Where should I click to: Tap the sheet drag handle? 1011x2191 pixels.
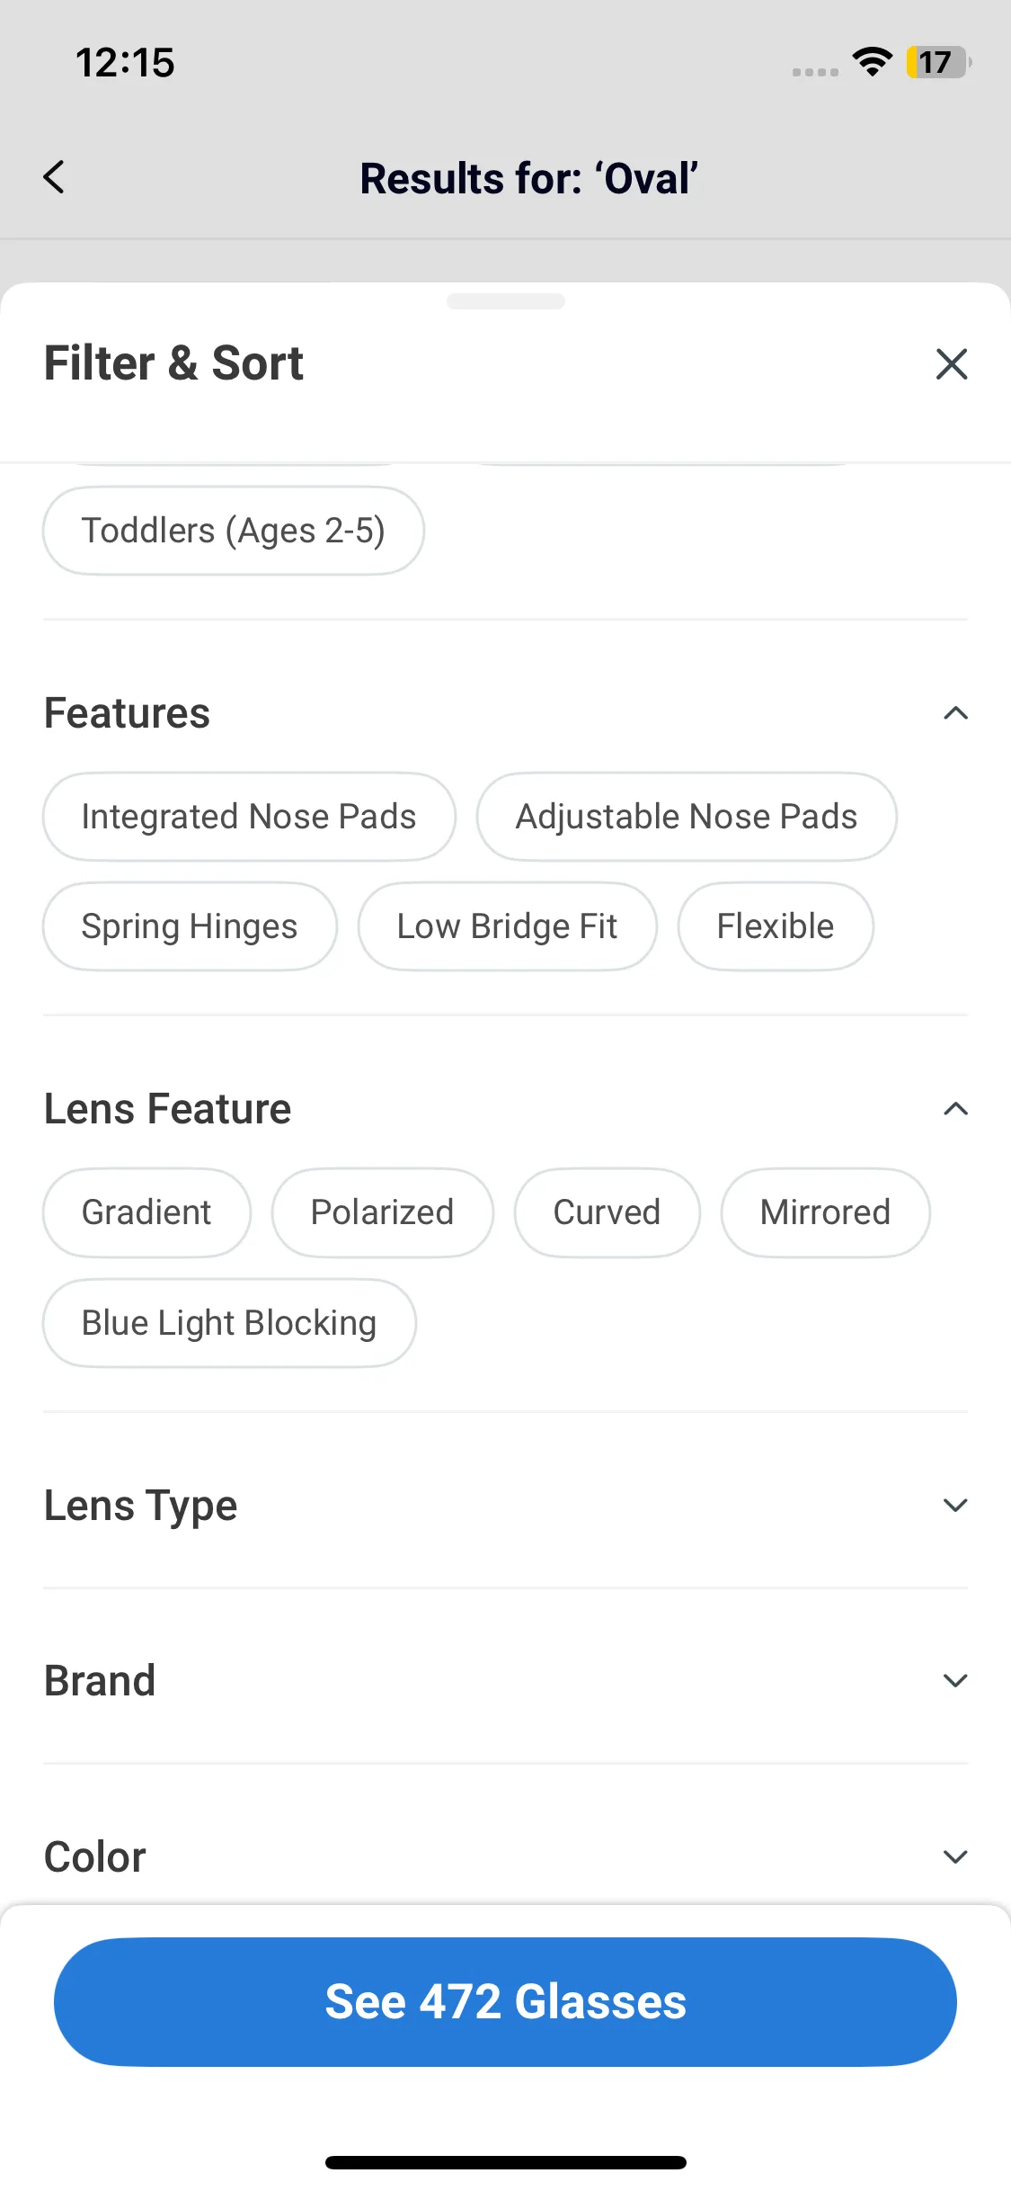(505, 301)
